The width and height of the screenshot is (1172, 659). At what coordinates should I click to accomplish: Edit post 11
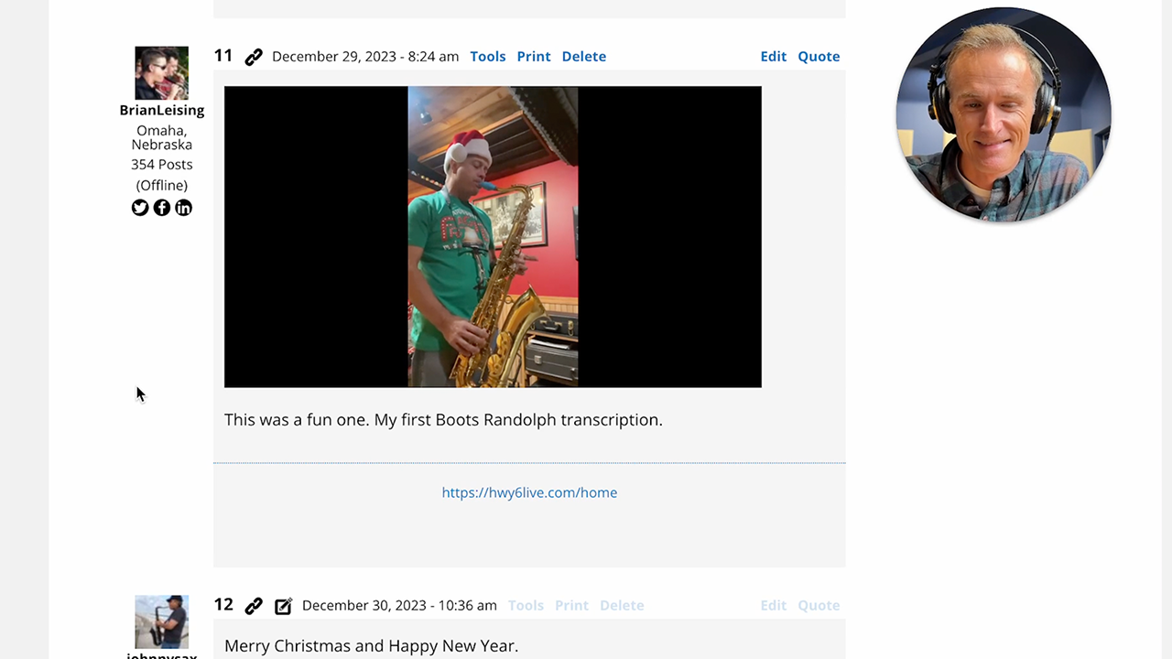coord(774,57)
